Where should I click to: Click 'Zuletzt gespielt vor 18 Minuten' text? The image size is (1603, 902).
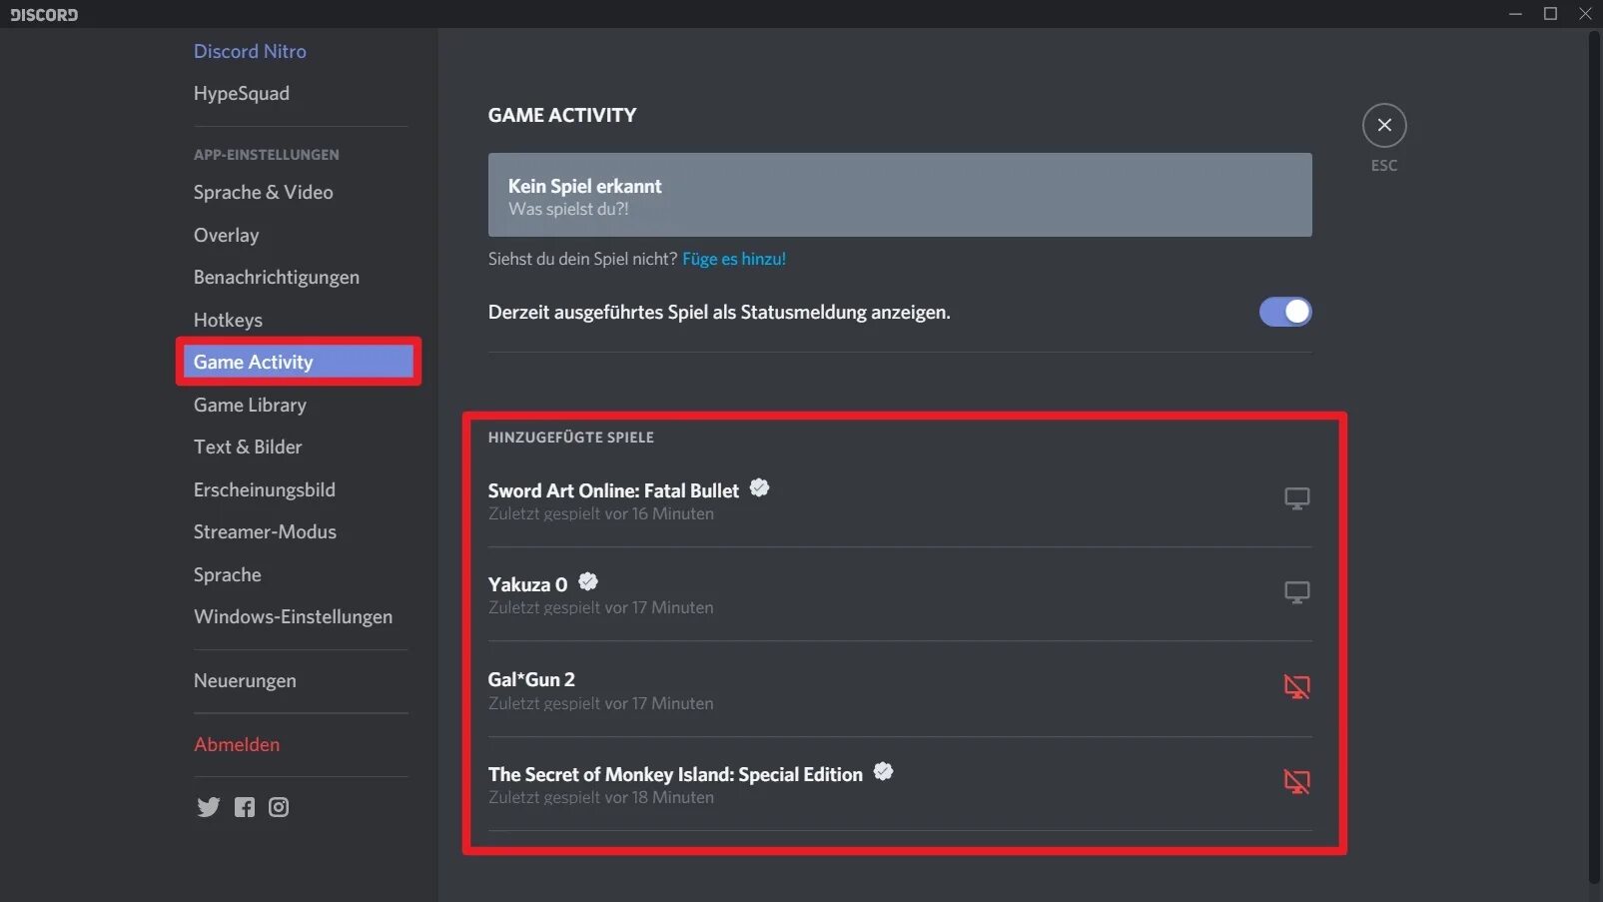(x=601, y=797)
